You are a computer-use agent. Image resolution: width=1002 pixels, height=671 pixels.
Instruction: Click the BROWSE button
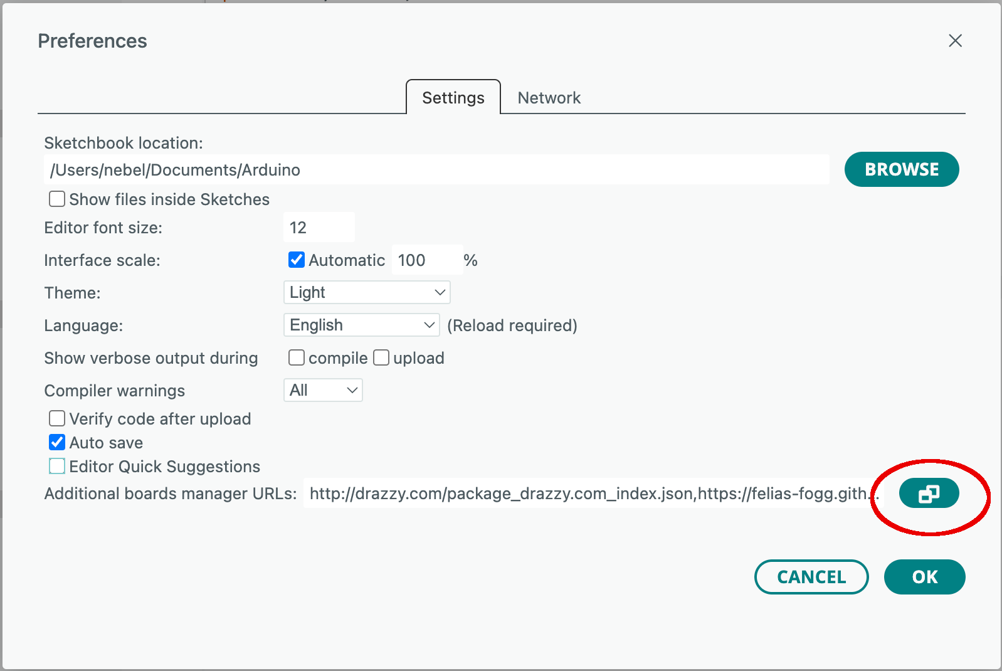click(902, 169)
